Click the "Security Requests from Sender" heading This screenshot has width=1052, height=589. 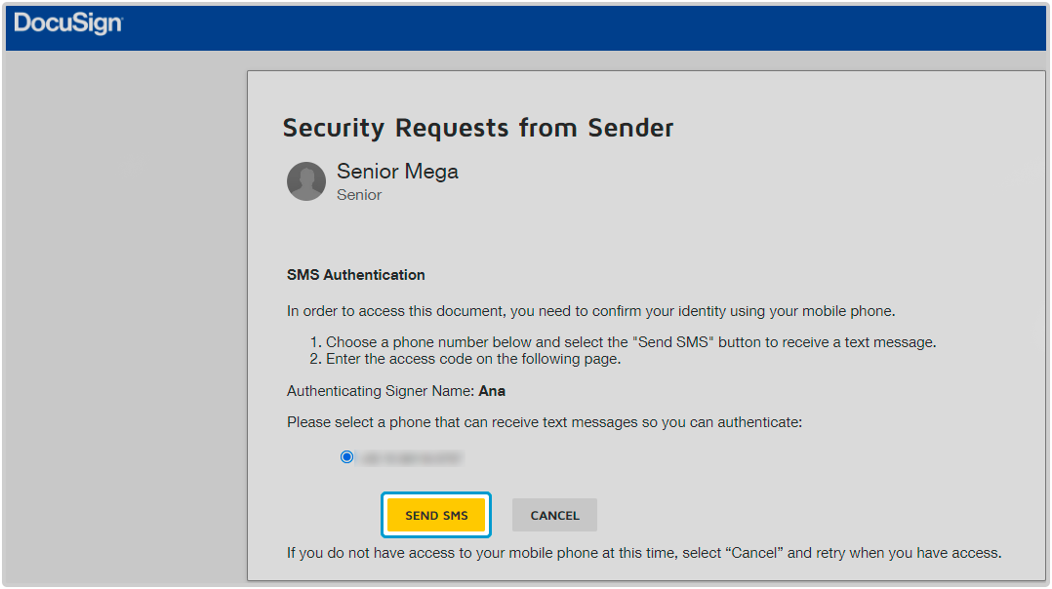[x=477, y=128]
